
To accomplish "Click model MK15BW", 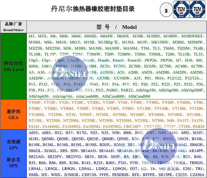I will (160, 42).
